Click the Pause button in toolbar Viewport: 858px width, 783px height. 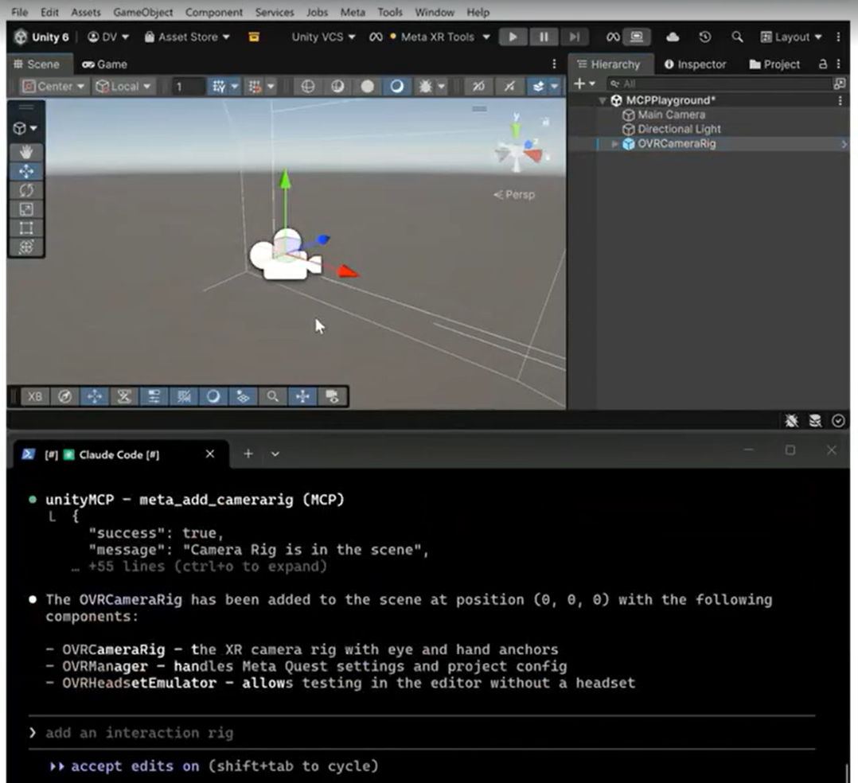click(x=544, y=37)
